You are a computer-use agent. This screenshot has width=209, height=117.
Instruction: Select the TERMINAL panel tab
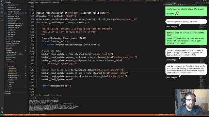coord(56,98)
